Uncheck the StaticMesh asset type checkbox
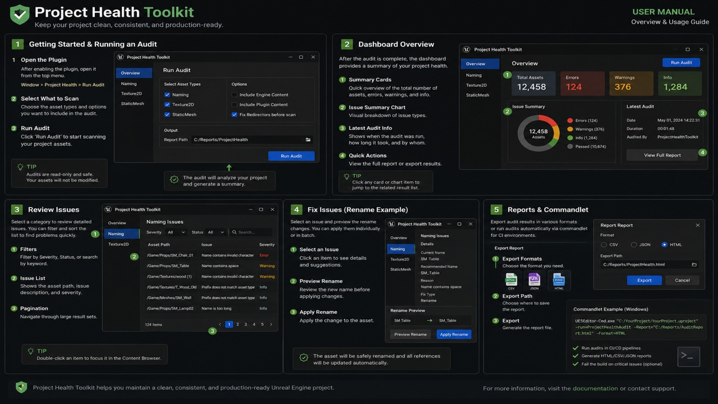718x404 pixels. (x=167, y=114)
